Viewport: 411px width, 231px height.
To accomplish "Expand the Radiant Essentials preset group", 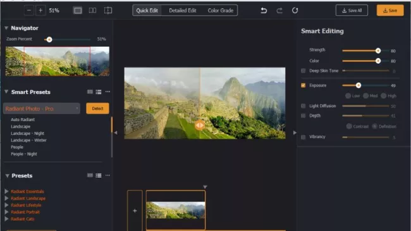I will [6, 191].
